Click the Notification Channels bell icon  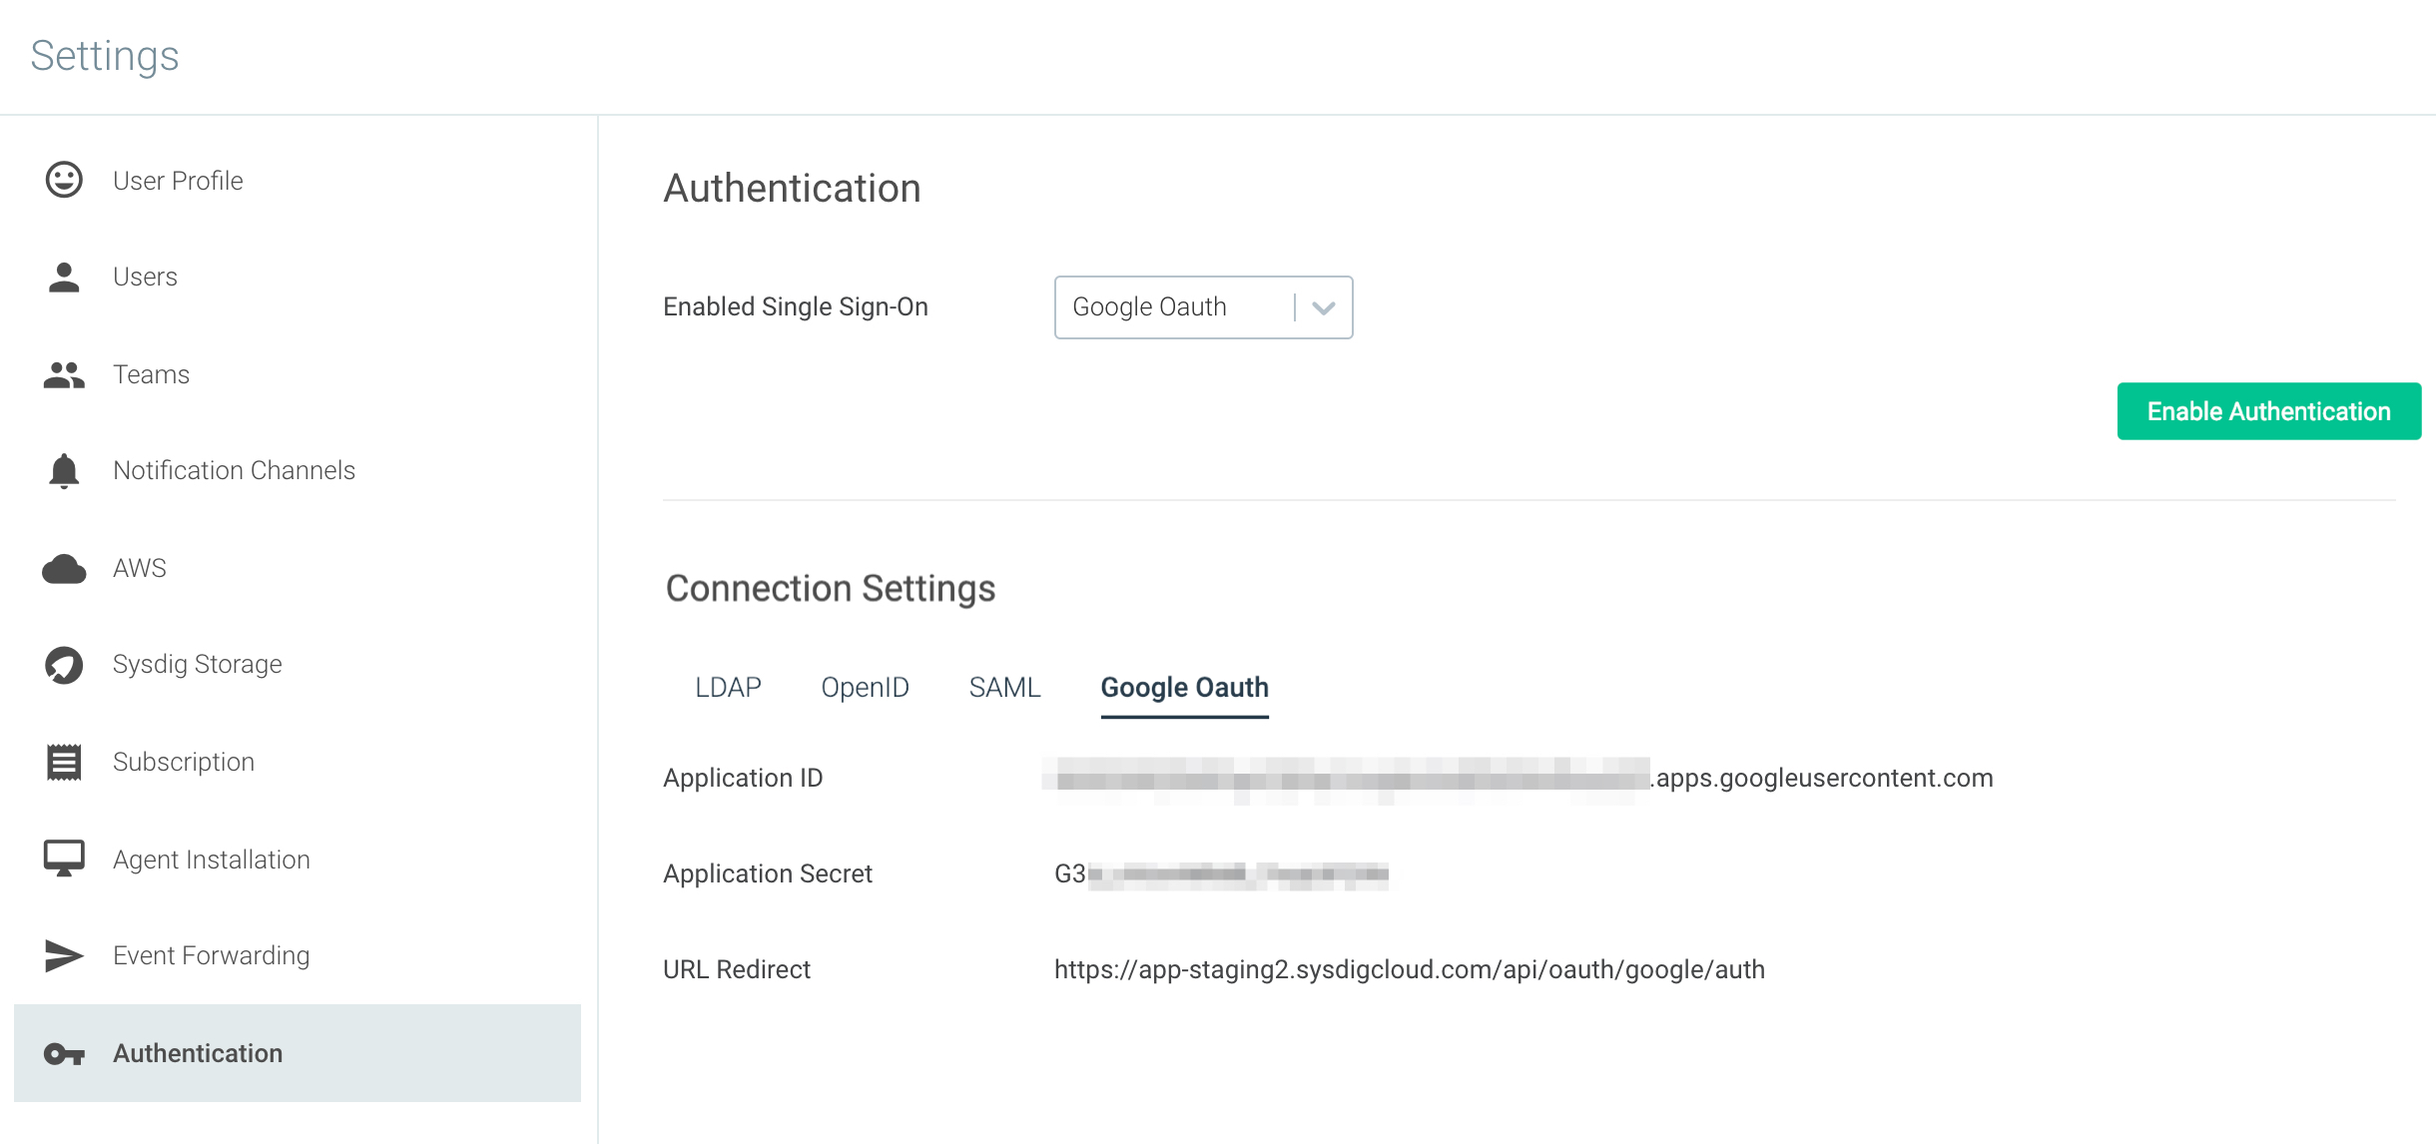pos(64,470)
